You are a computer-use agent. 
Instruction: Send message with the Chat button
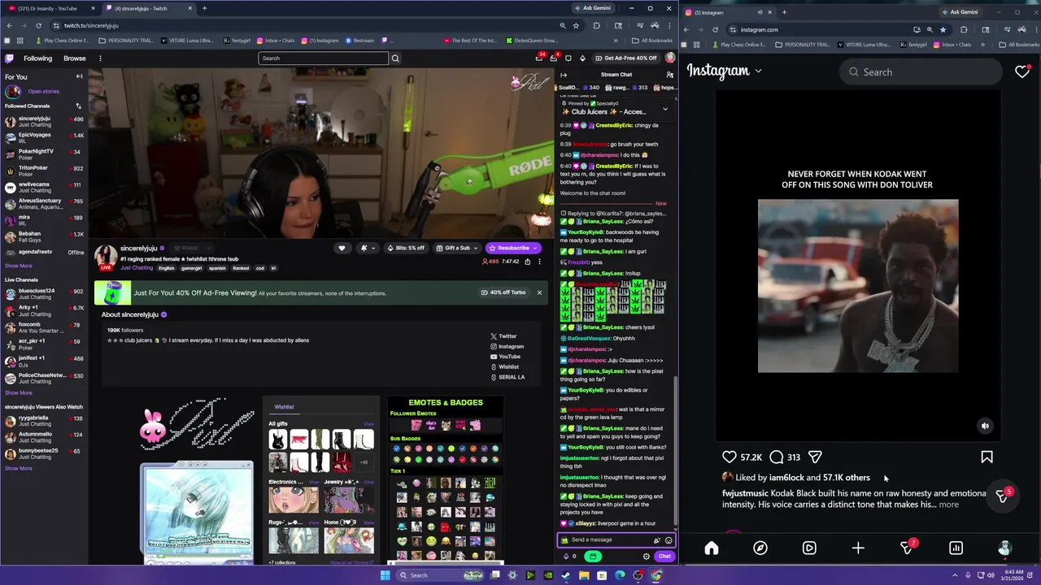pyautogui.click(x=664, y=557)
